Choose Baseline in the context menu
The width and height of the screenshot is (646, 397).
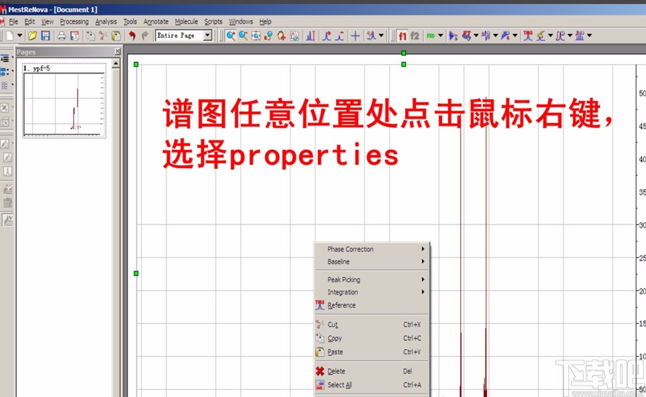pos(372,261)
